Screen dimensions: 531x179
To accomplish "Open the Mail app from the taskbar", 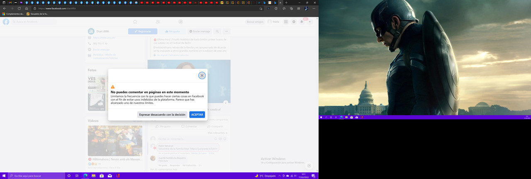I will 110,176.
